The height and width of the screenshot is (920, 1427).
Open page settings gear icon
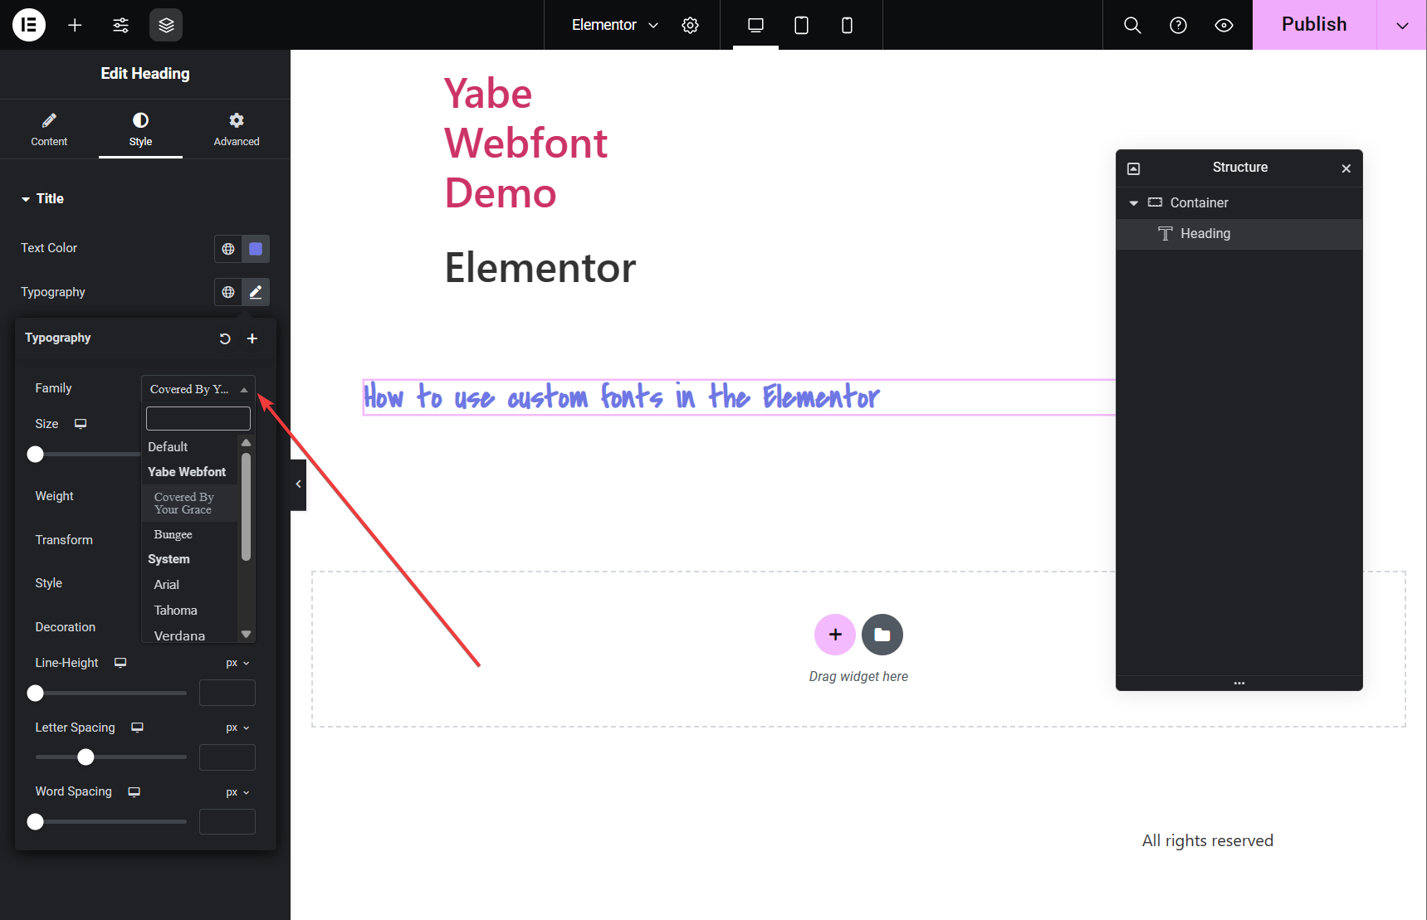point(690,25)
